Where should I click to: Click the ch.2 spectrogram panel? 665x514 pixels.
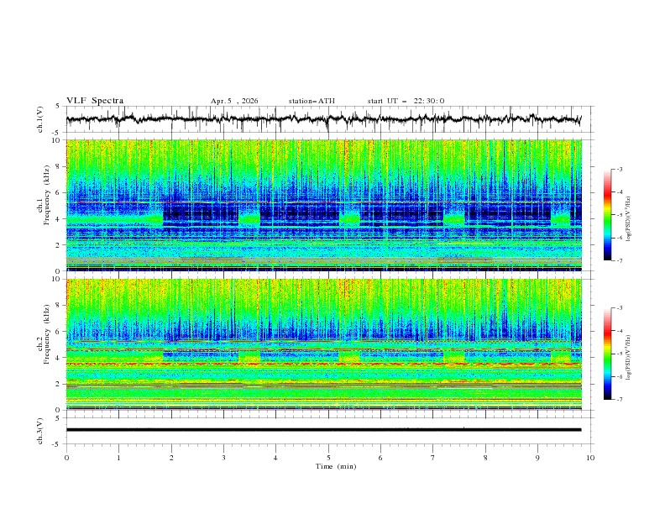coord(323,344)
